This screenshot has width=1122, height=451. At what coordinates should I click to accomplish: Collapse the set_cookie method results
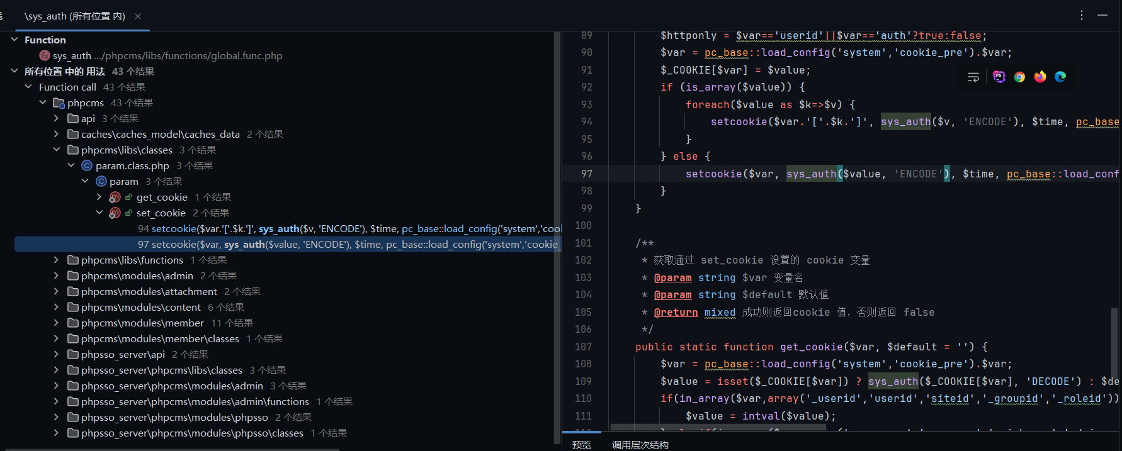tap(99, 213)
